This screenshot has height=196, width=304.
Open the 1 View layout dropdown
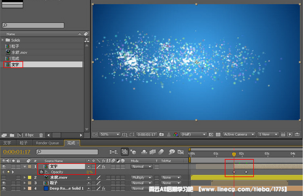[x=268, y=134]
